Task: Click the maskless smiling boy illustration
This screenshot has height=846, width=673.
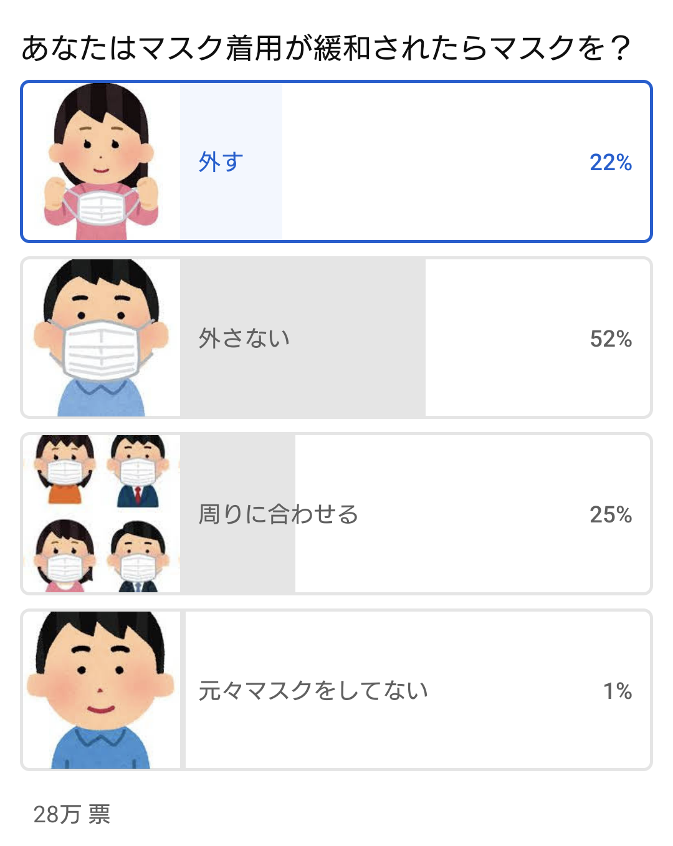Action: 102,690
